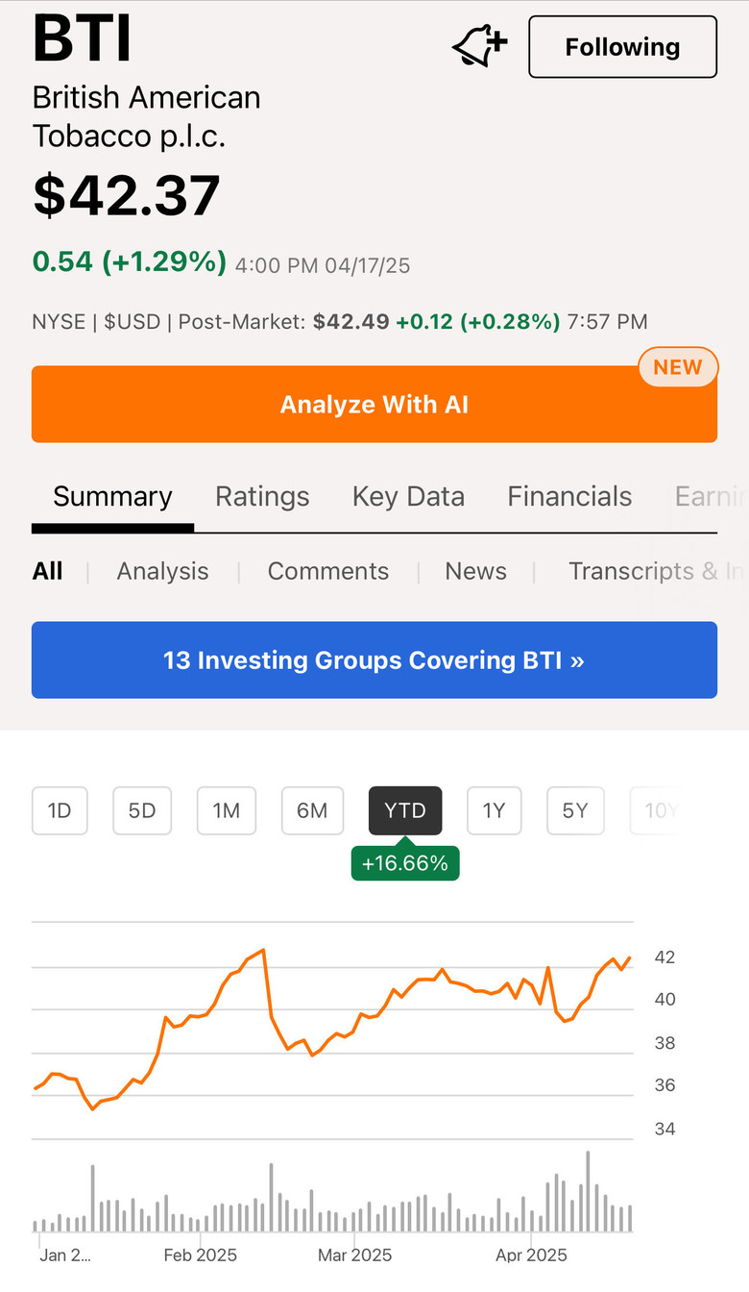Switch to the Key Data tab
Image resolution: width=749 pixels, height=1292 pixels.
[408, 496]
